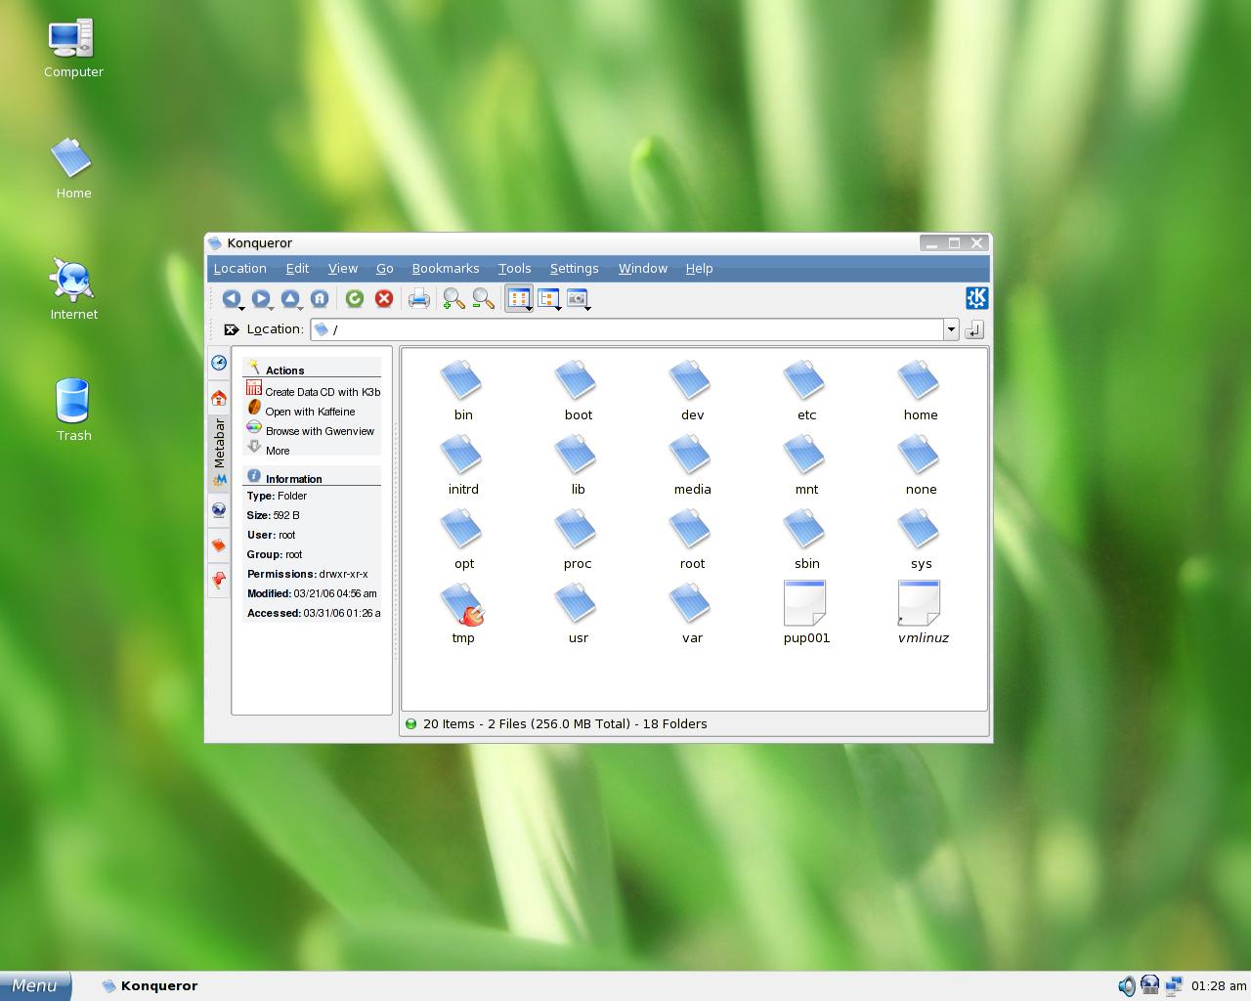Select the dev folder
Viewport: 1251px width, 1001px height.
click(692, 390)
